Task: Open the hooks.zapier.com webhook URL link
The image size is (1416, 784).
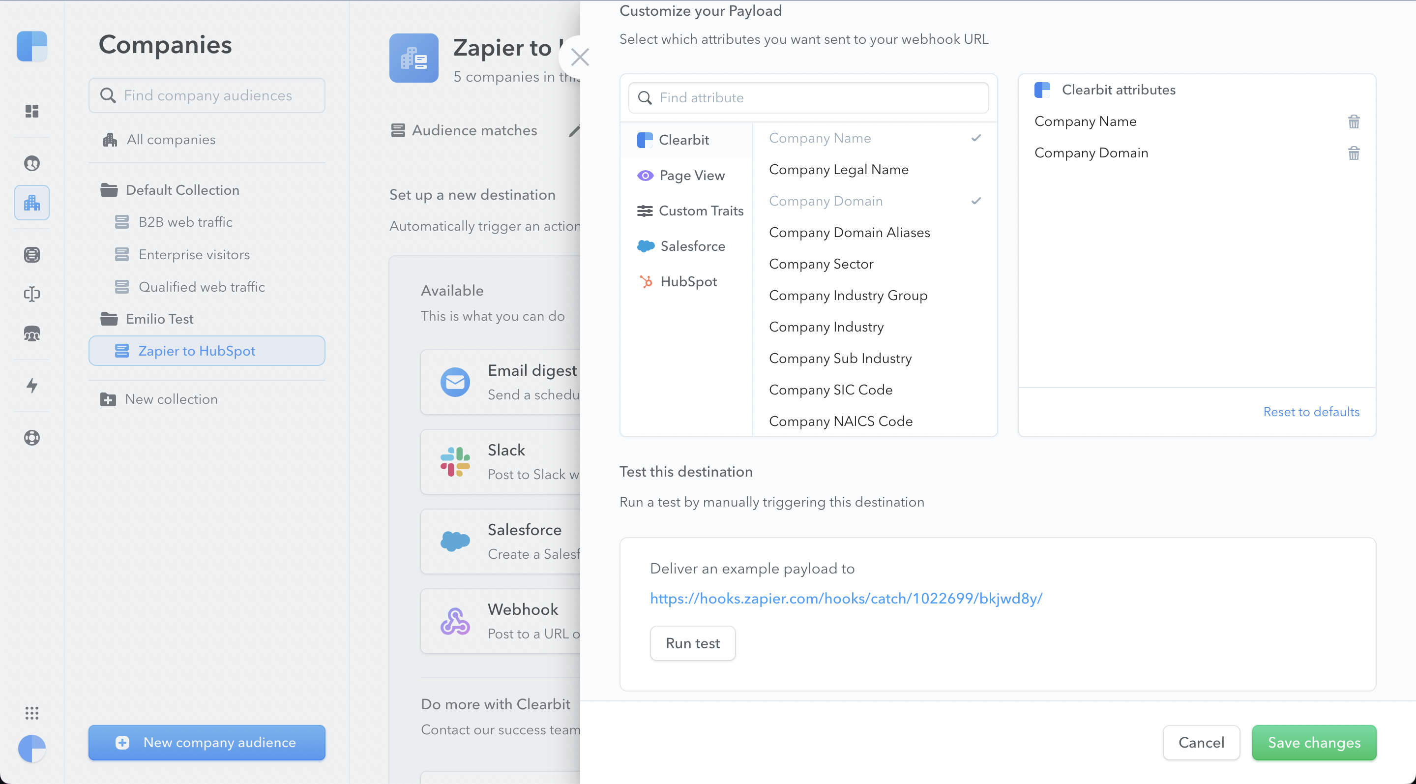Action: 846,598
